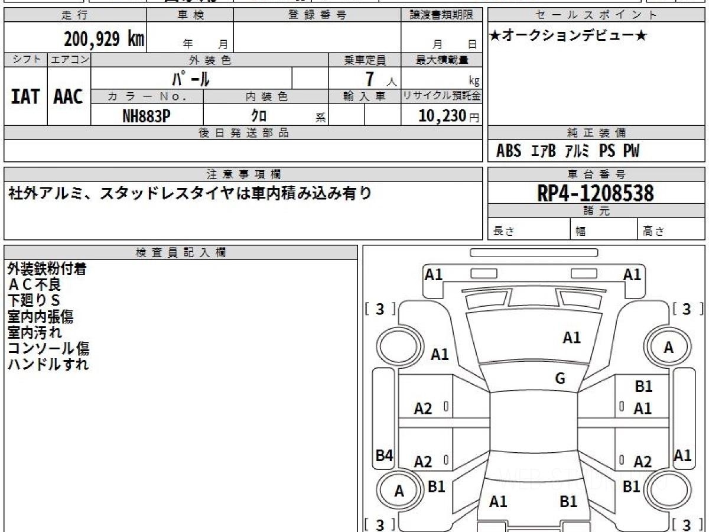Screen dimensions: 709x532
Task: Click the 高さ dimension label
Action: pyautogui.click(x=654, y=232)
